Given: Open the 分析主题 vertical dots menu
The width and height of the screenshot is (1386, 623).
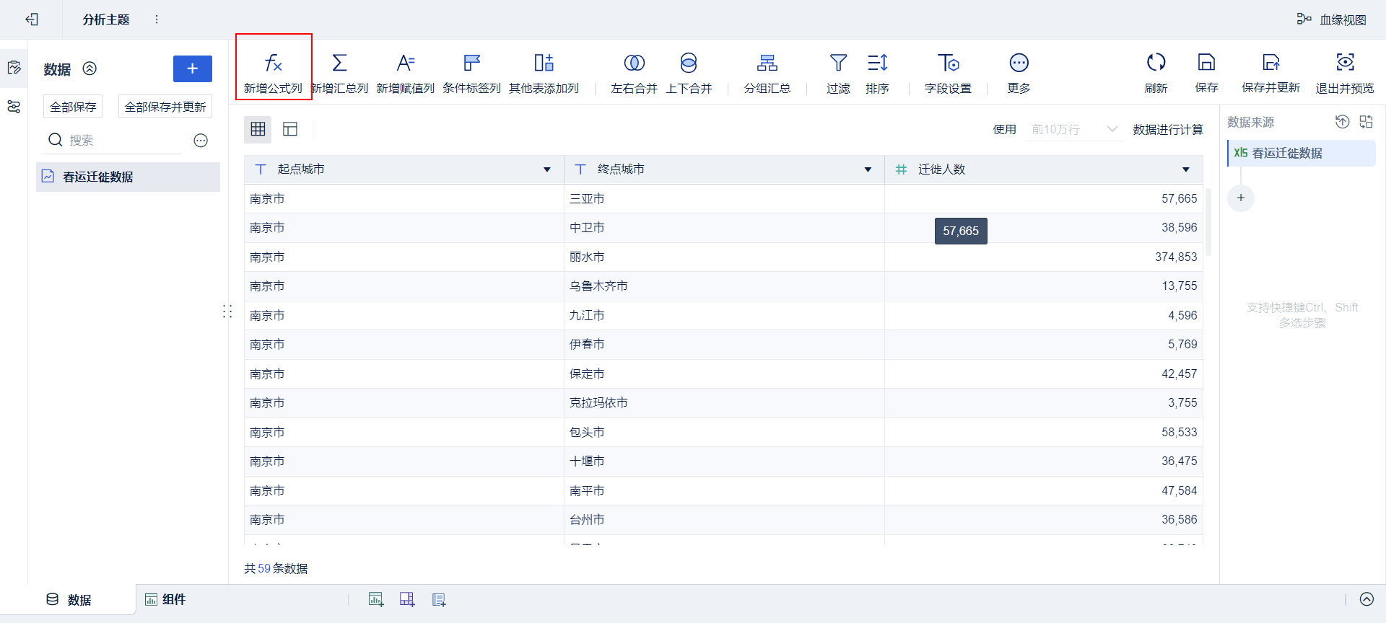Looking at the screenshot, I should [x=157, y=19].
